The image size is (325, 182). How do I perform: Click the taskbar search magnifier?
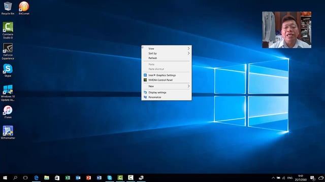coord(15,177)
